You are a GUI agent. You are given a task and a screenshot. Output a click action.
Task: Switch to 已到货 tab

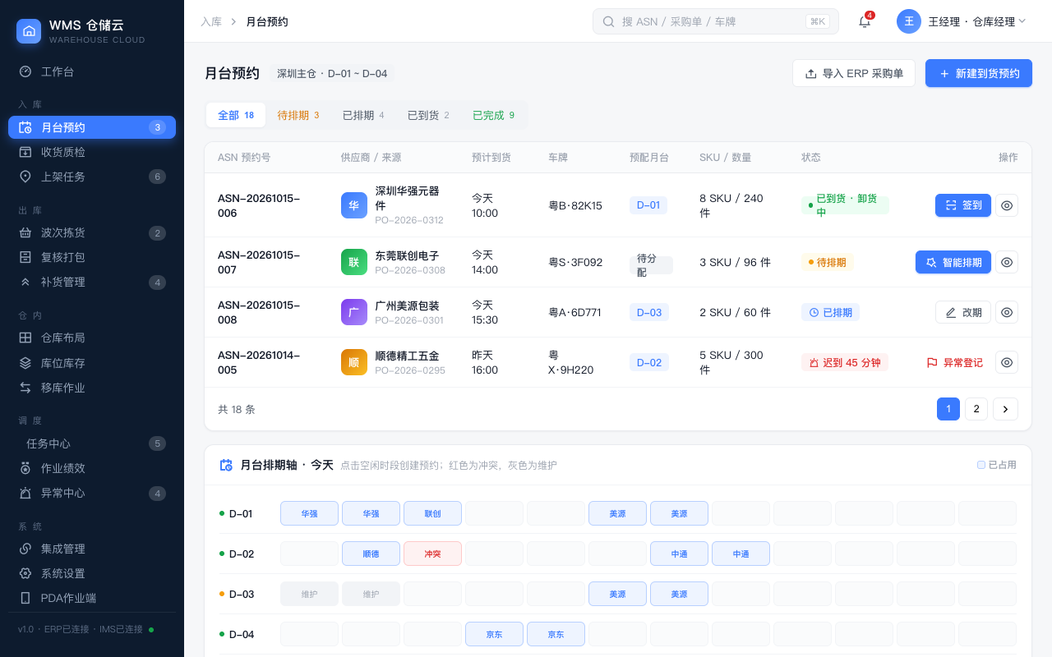click(428, 115)
